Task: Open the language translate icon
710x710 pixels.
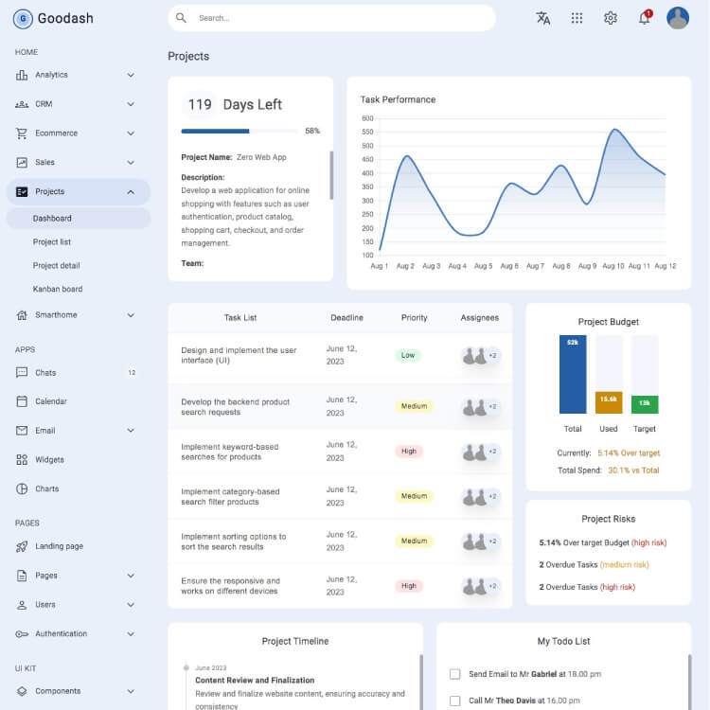Action: coord(543,18)
